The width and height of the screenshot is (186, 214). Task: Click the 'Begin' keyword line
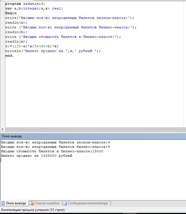(11, 13)
